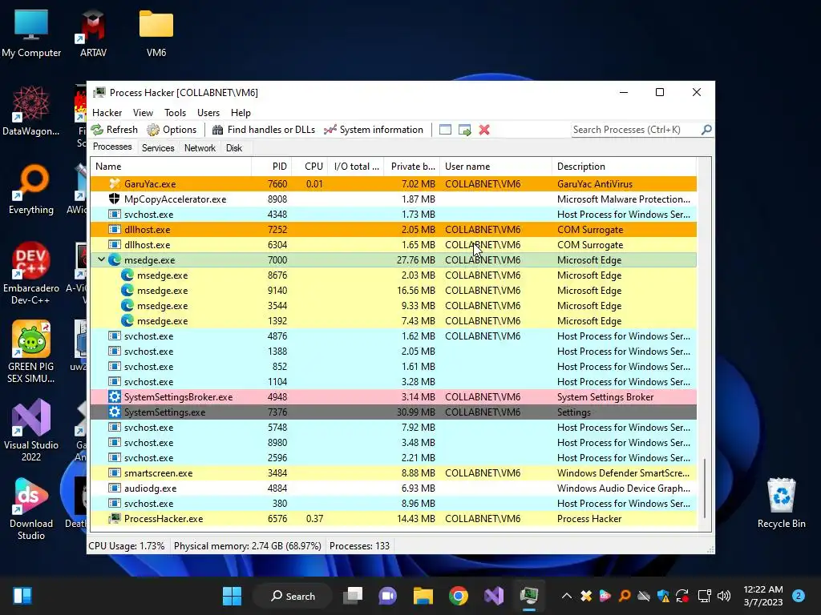Open the Download Studio desktop shortcut
This screenshot has height=615, width=821.
pyautogui.click(x=31, y=508)
